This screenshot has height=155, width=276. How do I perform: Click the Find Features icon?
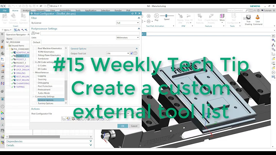click(200, 16)
